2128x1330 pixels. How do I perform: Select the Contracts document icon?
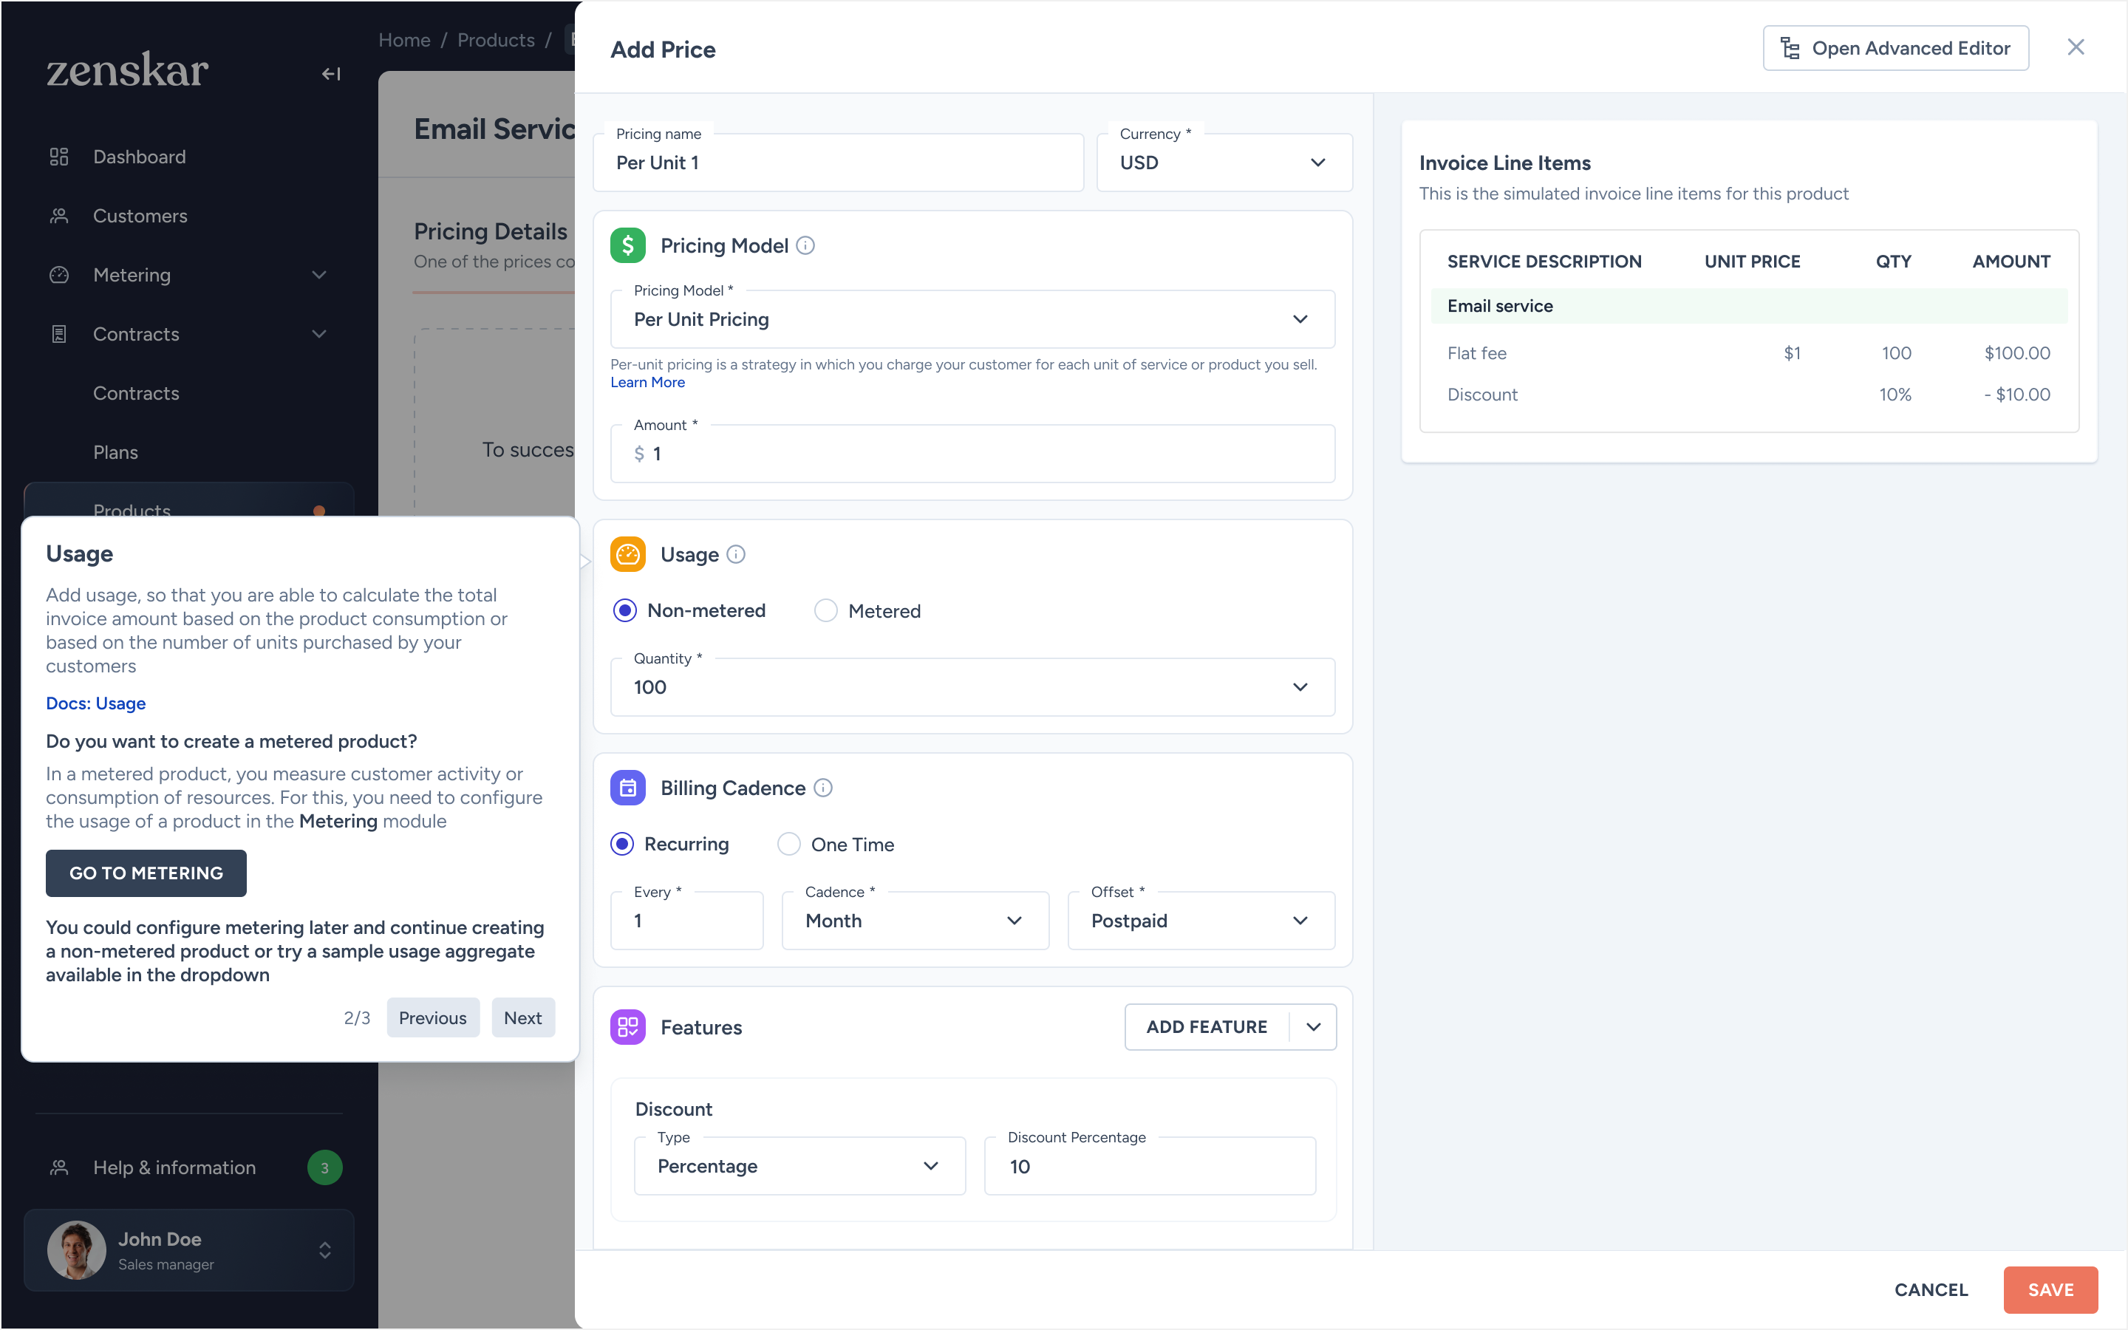(59, 334)
